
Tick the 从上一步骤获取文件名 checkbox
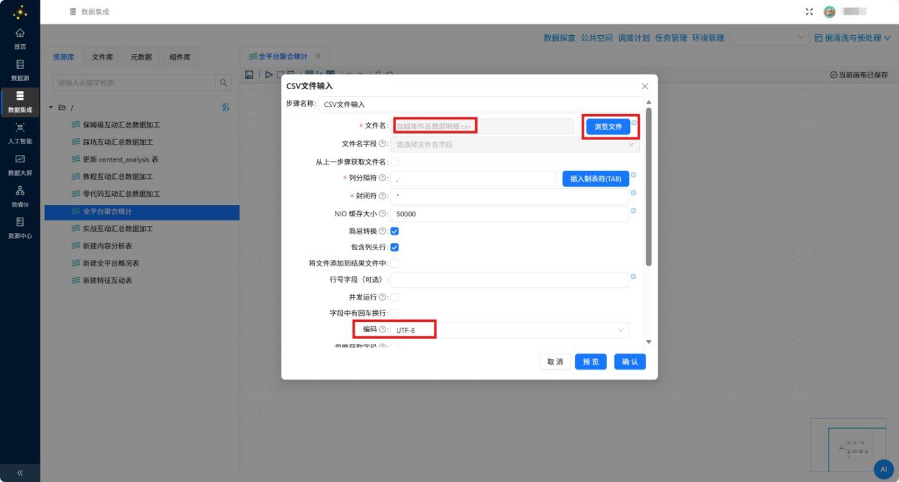tap(395, 162)
